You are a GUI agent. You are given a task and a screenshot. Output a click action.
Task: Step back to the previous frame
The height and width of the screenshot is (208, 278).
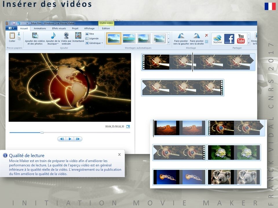[x=62, y=139]
